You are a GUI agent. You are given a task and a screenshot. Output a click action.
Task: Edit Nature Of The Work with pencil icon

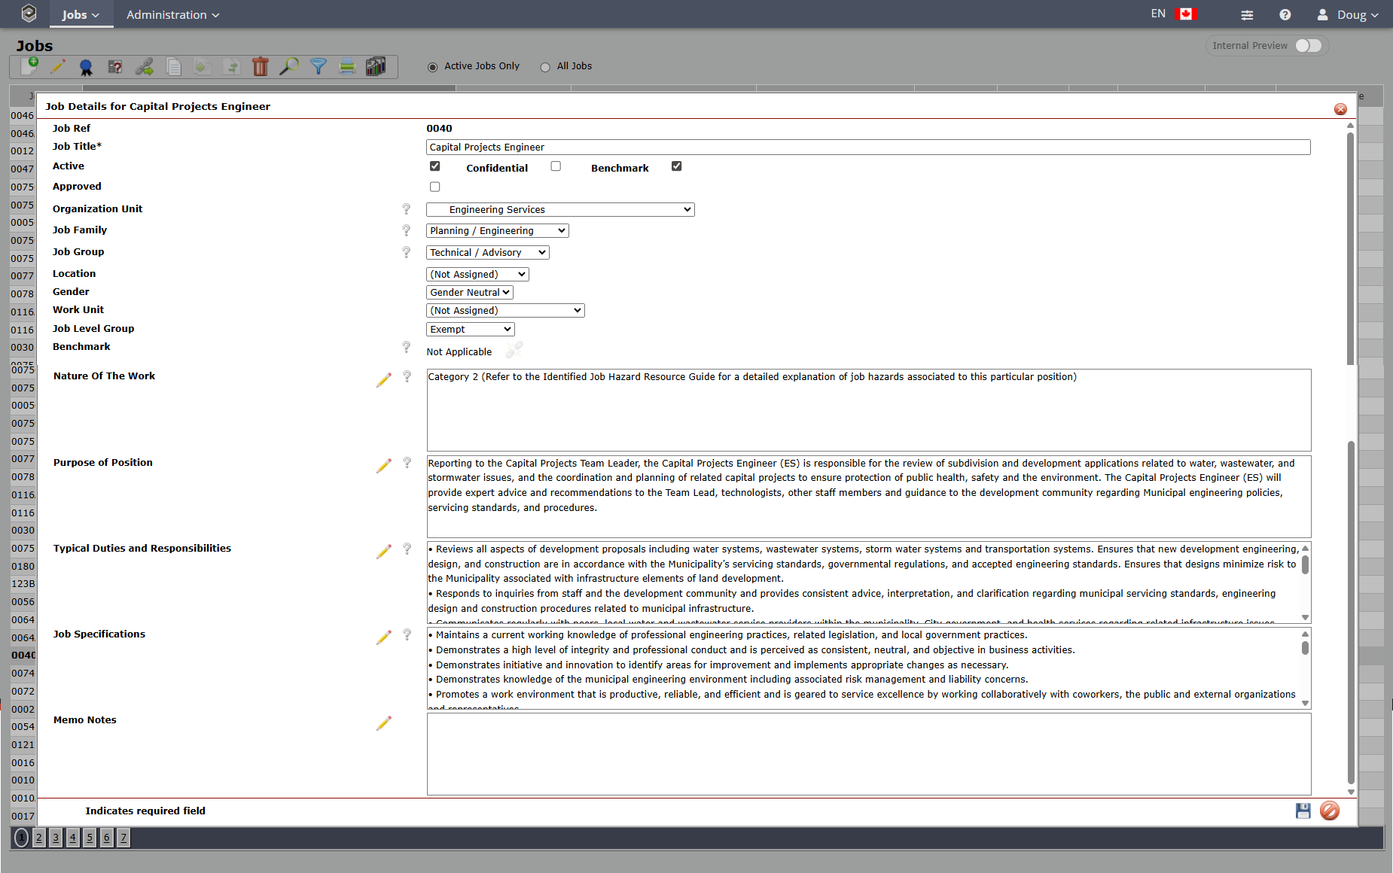tap(384, 380)
